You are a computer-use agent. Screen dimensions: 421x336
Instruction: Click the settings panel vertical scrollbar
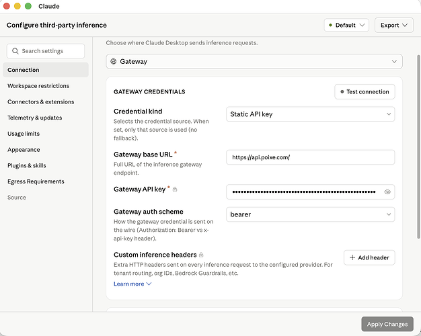(x=418, y=146)
